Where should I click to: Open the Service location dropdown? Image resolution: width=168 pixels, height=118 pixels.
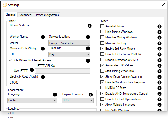[69, 43]
